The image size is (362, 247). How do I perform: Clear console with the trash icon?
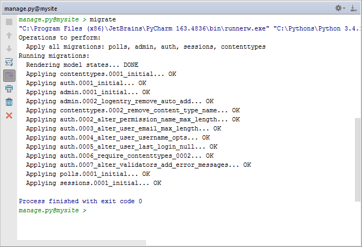9,102
